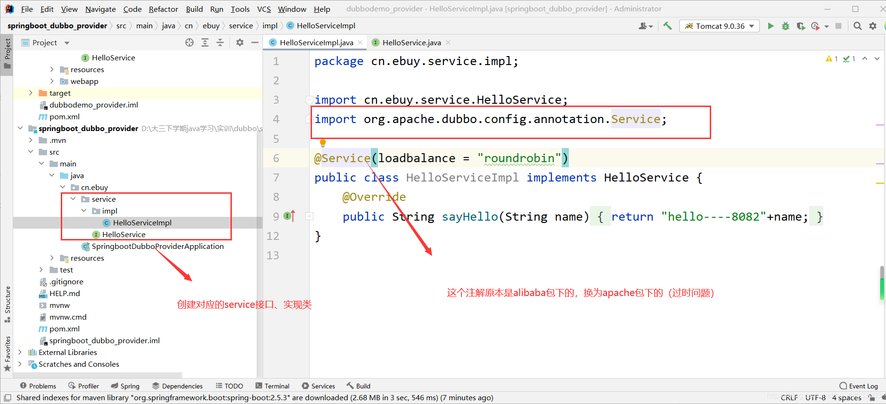Open the Refactor menu
886x404 pixels.
(x=164, y=9)
